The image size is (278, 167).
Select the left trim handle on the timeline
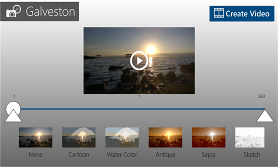click(13, 110)
